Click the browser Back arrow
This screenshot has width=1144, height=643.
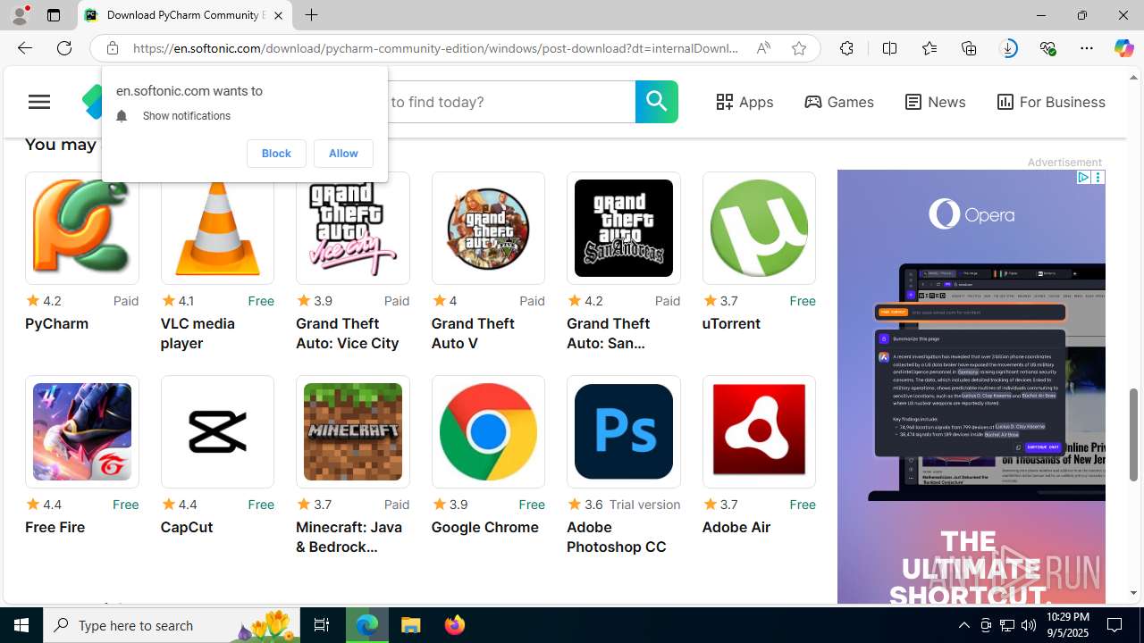[24, 48]
